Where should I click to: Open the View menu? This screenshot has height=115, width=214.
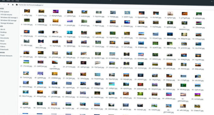click(x=8, y=1)
